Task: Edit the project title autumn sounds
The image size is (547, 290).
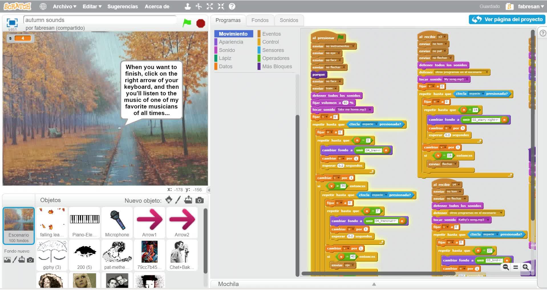Action: coord(100,20)
